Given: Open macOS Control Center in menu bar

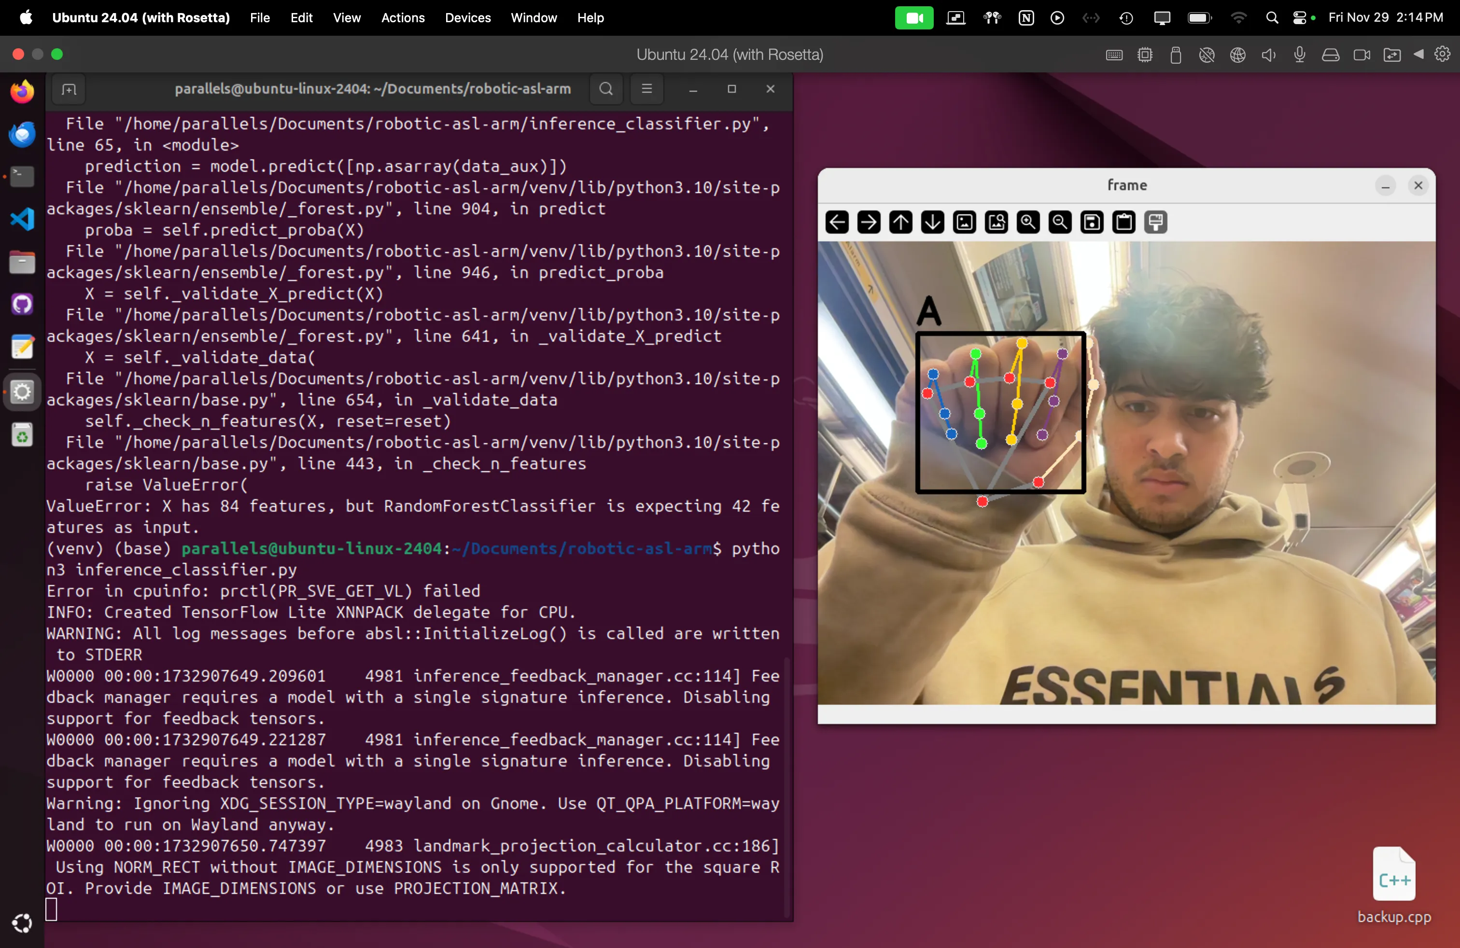Looking at the screenshot, I should coord(1299,18).
